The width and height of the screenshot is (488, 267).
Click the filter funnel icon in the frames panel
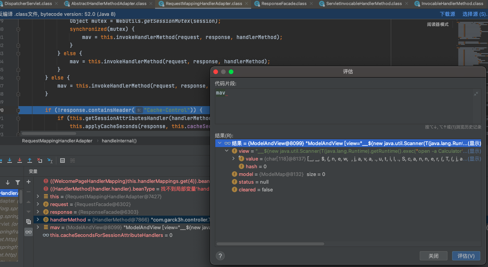[x=18, y=182]
